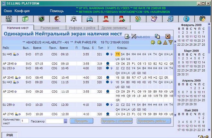The width and height of the screenshot is (212, 138).
Task: Click the lightning icon in SU 259 row
Action: [111, 105]
